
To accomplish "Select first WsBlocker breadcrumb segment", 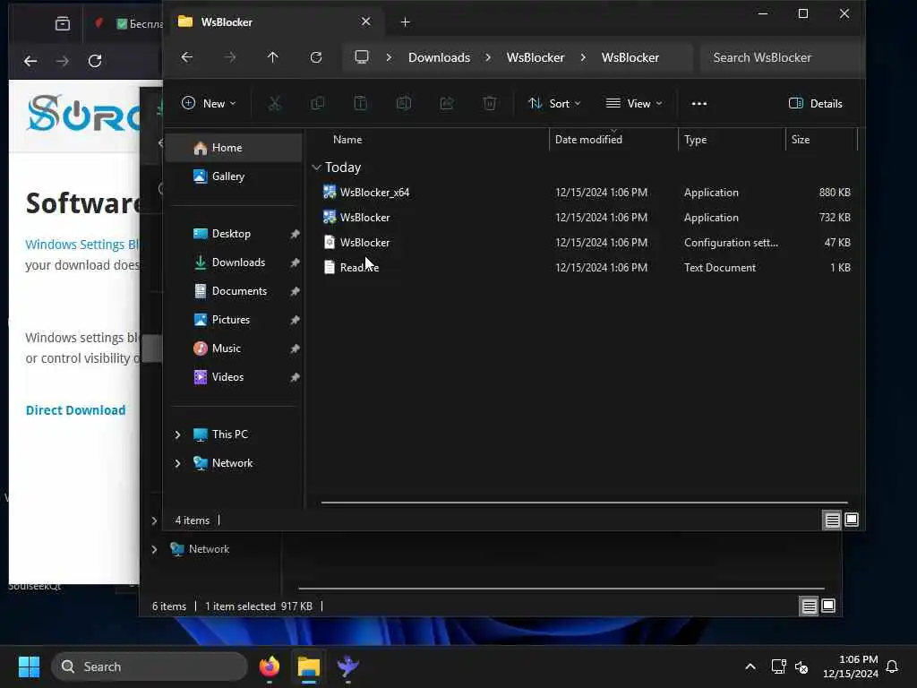I will (536, 57).
